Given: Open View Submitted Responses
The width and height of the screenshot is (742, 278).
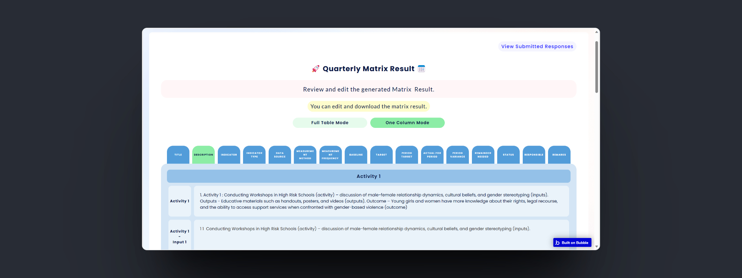Looking at the screenshot, I should point(537,46).
